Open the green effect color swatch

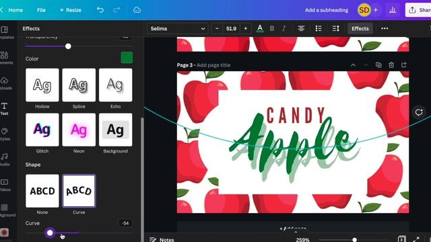(x=127, y=58)
